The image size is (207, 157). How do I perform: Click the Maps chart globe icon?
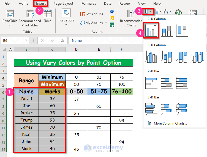pos(178,13)
